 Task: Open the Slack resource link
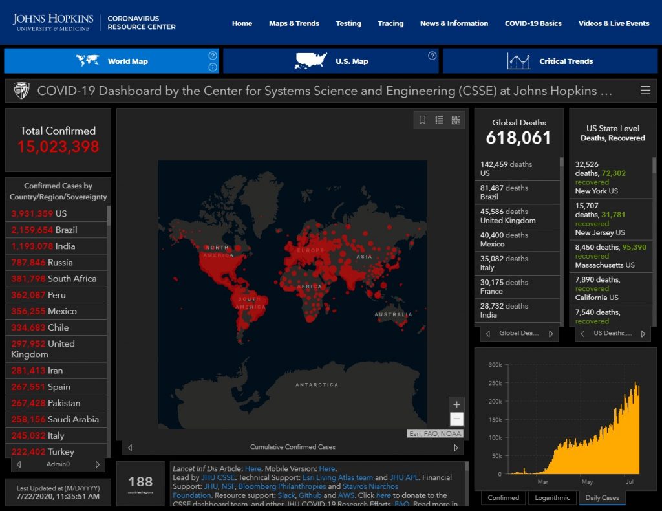coord(286,495)
